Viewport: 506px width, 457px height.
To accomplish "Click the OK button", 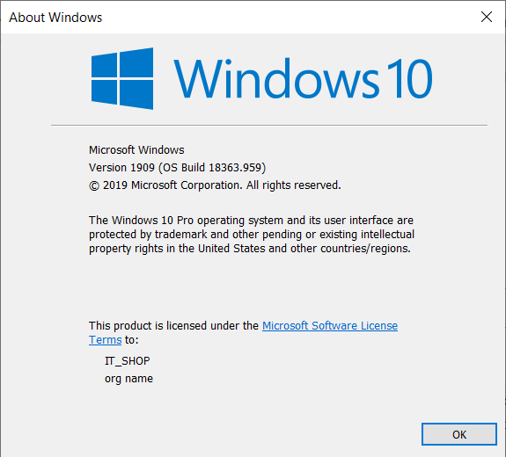I will (458, 434).
